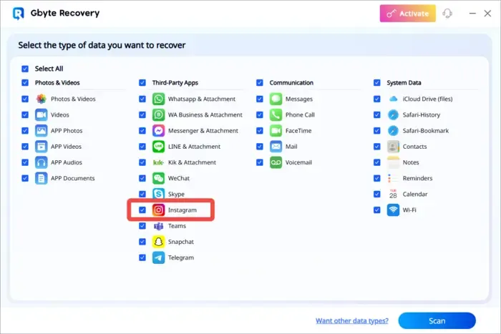
Task: Toggle the Photos & Videos group header checkbox
Action: click(25, 83)
